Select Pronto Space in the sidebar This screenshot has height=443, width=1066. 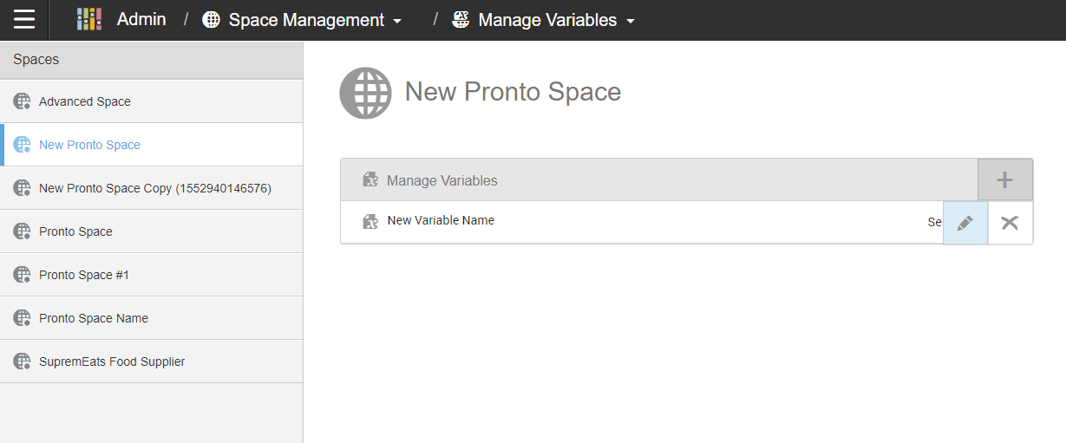coord(75,231)
